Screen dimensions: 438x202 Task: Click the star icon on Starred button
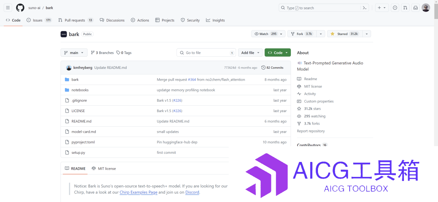tap(333, 34)
